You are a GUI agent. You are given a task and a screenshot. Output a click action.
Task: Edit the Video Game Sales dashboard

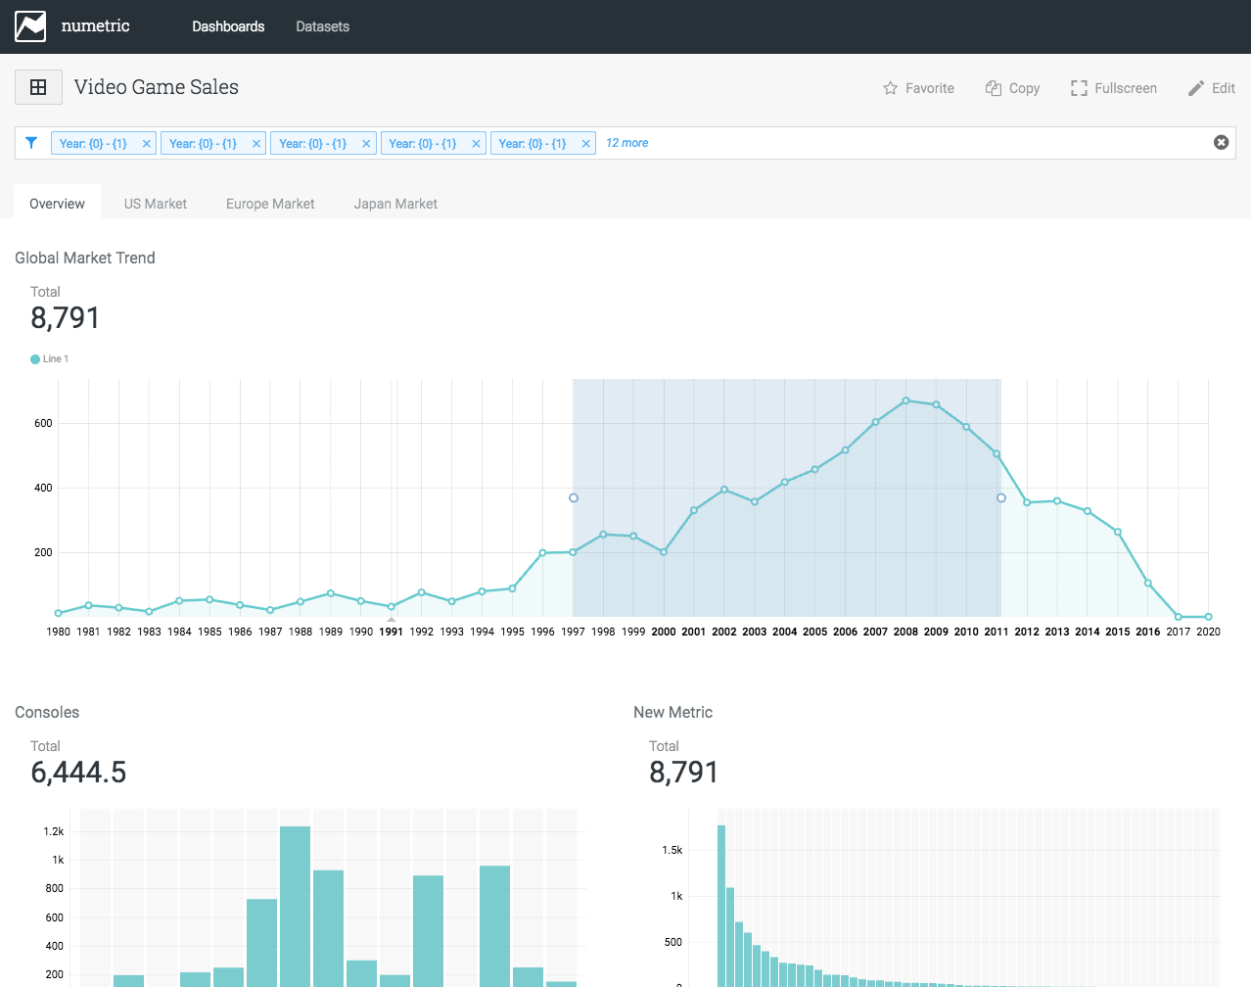point(1212,88)
